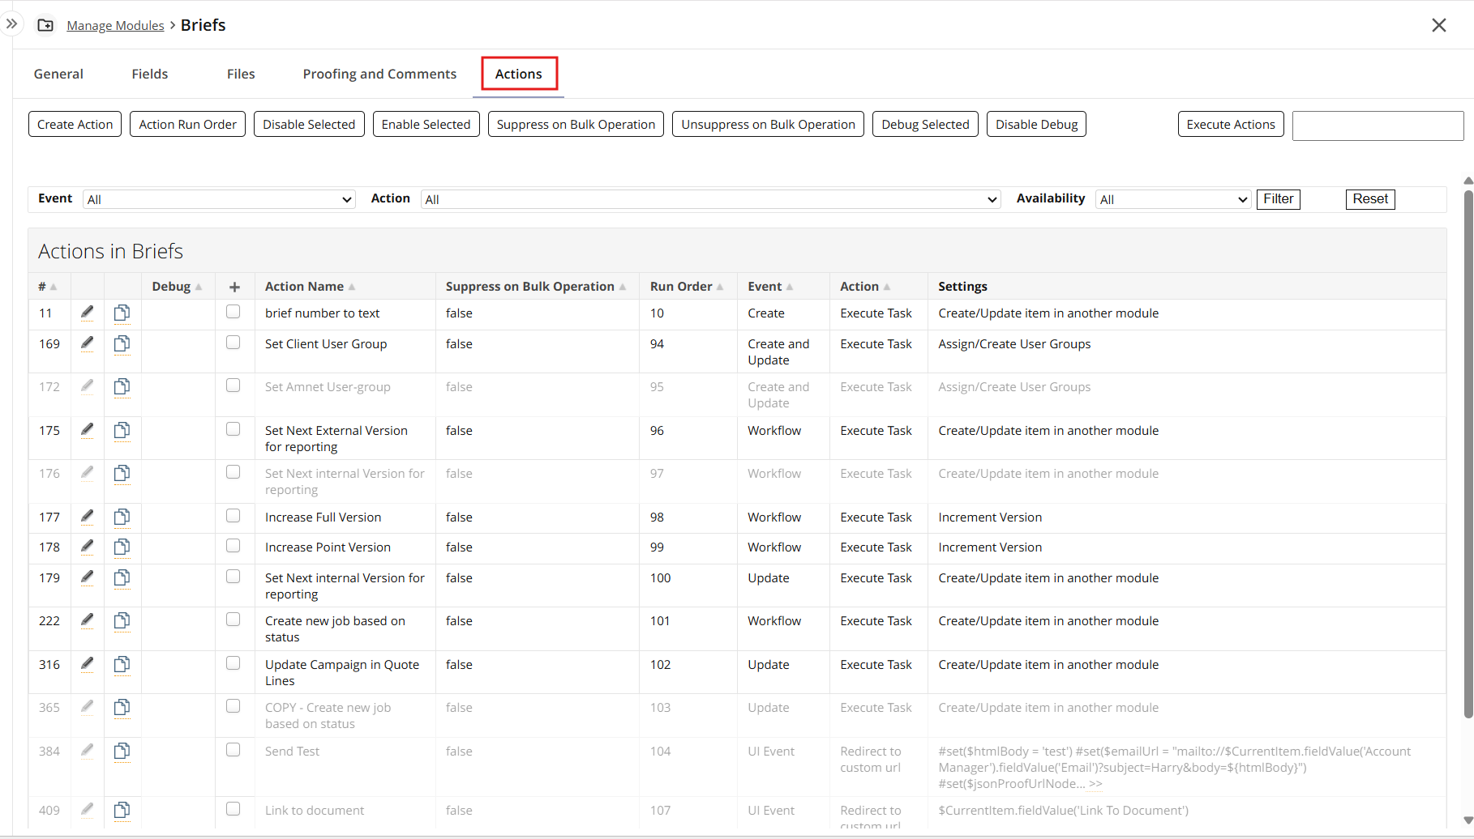1474x839 pixels.
Task: Check the Link to document checkbox
Action: click(234, 809)
